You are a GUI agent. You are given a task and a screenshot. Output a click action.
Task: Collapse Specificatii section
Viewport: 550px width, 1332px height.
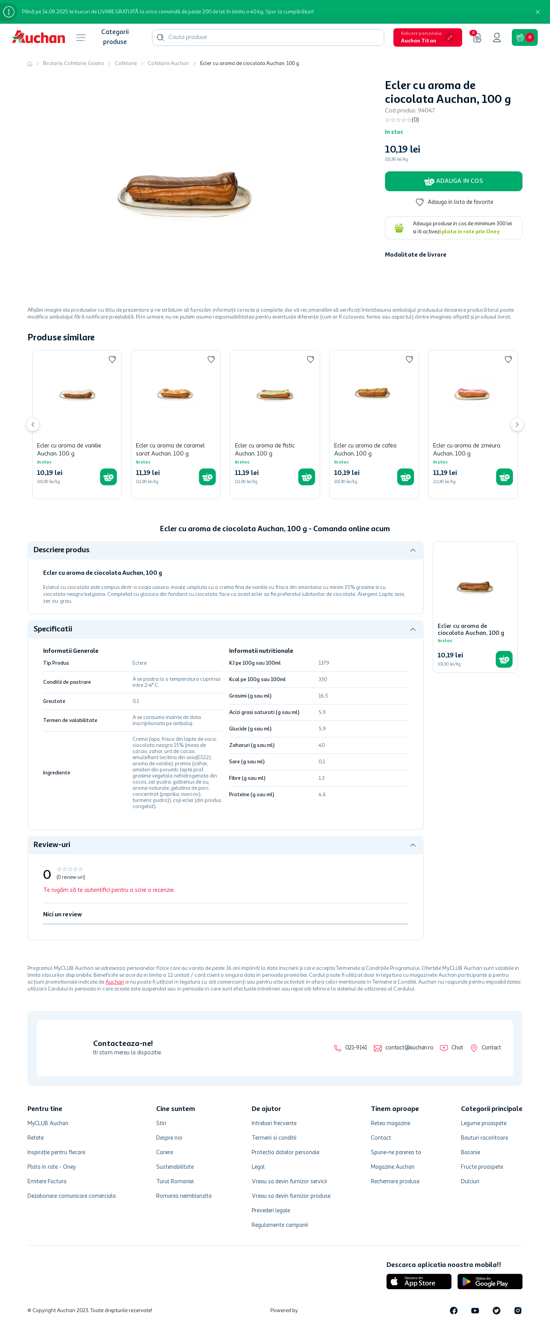click(412, 629)
